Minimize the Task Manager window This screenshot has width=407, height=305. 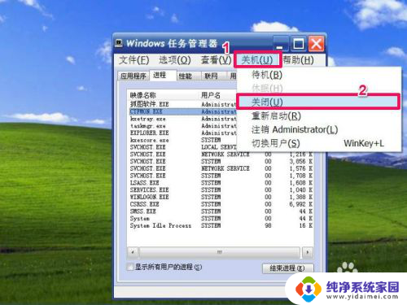pos(282,44)
